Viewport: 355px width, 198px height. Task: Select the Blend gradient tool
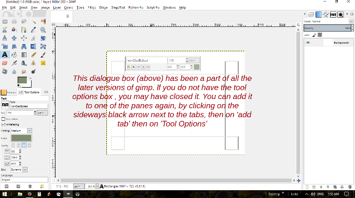[x=24, y=55]
